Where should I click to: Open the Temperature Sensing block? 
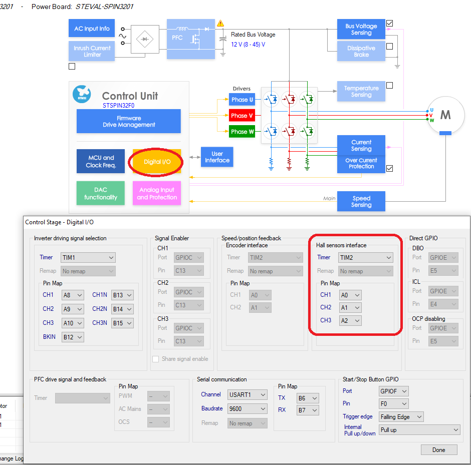click(x=361, y=91)
